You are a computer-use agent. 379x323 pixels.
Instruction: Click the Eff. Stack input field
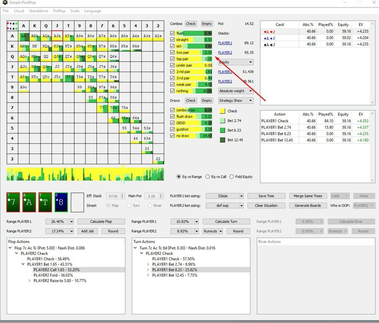click(x=115, y=196)
